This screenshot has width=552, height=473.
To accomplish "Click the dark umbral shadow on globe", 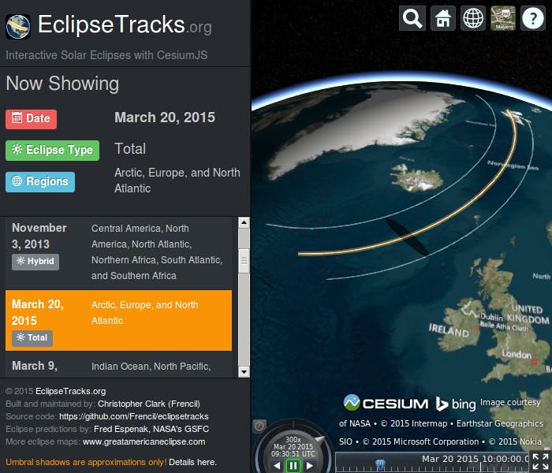I will [407, 236].
